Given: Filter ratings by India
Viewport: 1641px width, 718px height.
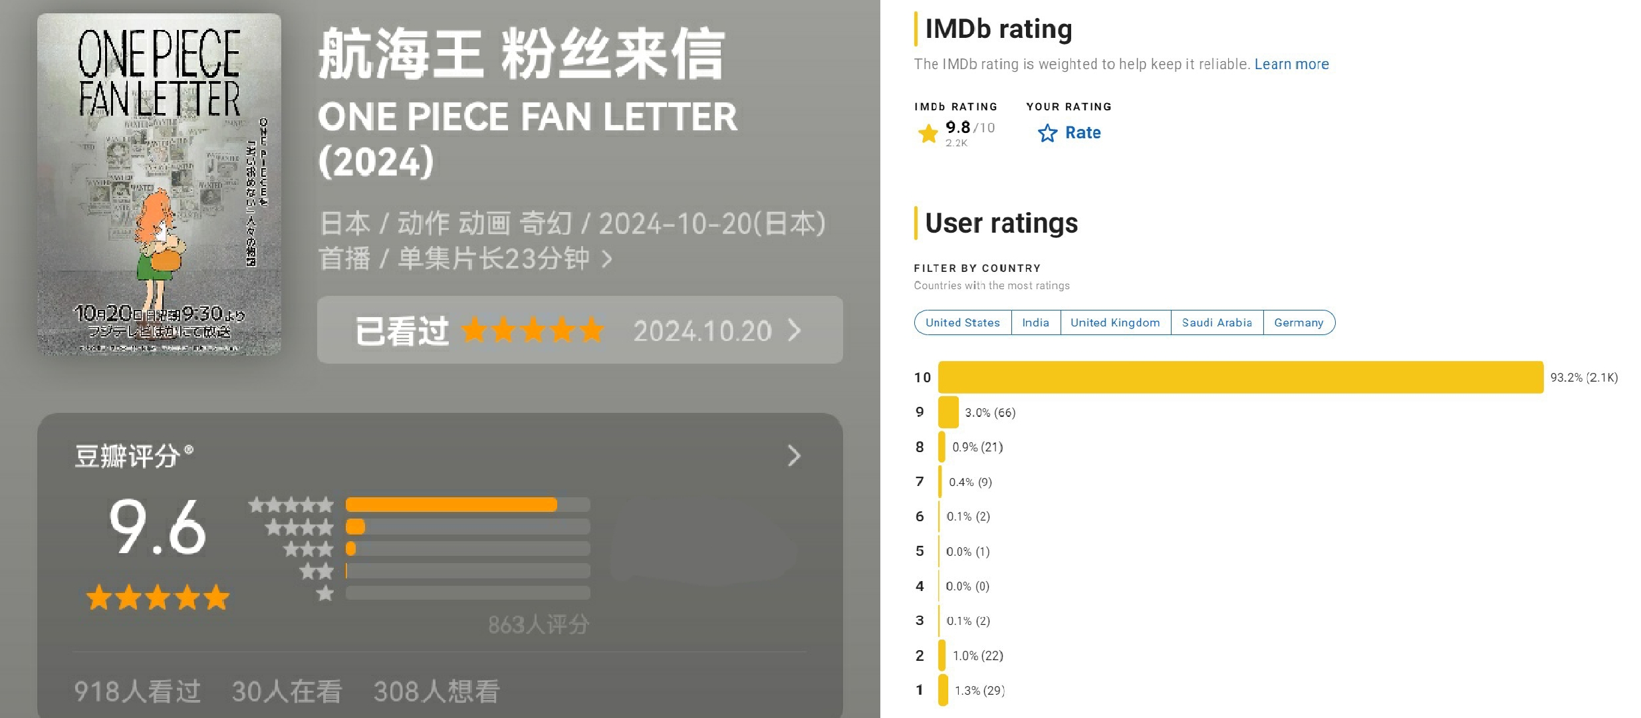Looking at the screenshot, I should click(x=1035, y=322).
